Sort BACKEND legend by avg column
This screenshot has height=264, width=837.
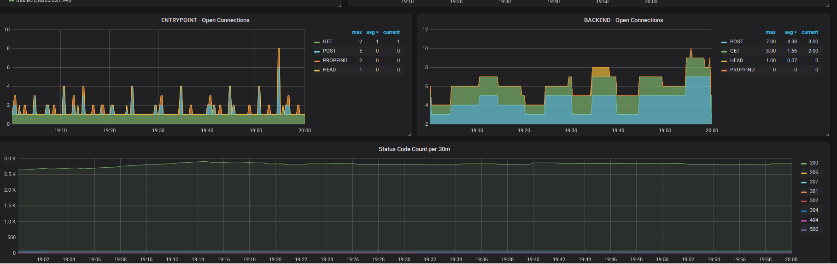[790, 32]
